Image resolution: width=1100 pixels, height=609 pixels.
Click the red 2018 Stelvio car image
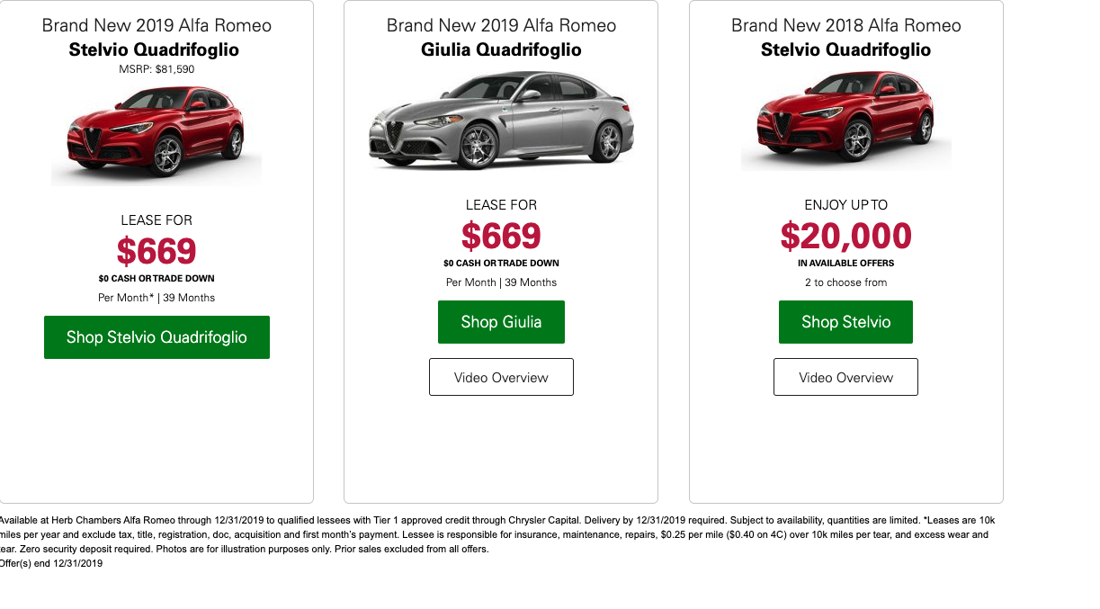point(845,119)
